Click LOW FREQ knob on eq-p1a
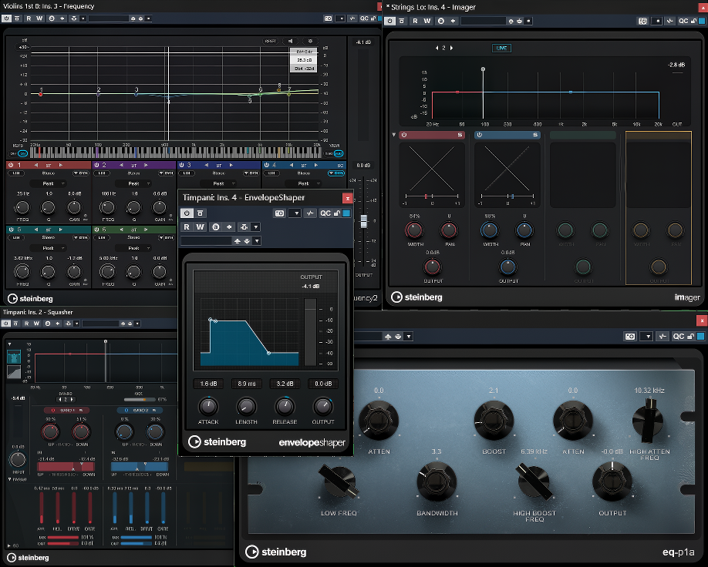 coord(339,481)
